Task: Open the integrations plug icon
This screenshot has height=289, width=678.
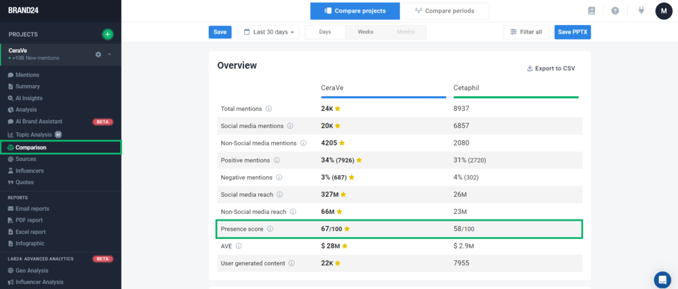Action: pos(641,11)
